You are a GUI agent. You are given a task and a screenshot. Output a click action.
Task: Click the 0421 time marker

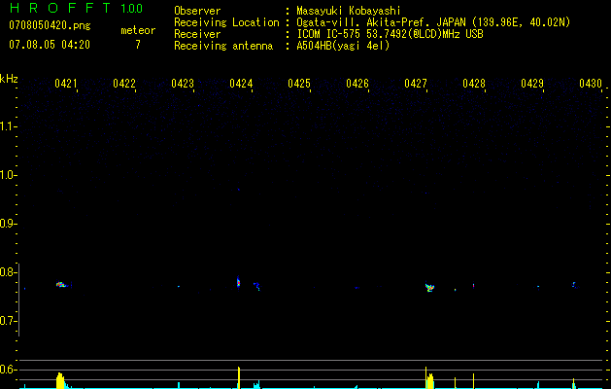65,84
